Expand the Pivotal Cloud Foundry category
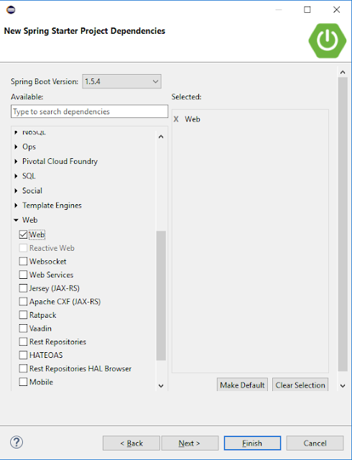This screenshot has height=460, width=352. [16, 161]
